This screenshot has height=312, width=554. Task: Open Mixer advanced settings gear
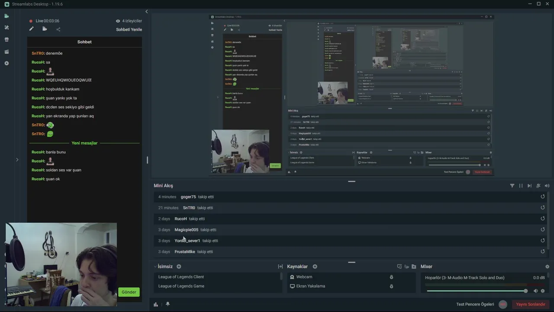[547, 266]
